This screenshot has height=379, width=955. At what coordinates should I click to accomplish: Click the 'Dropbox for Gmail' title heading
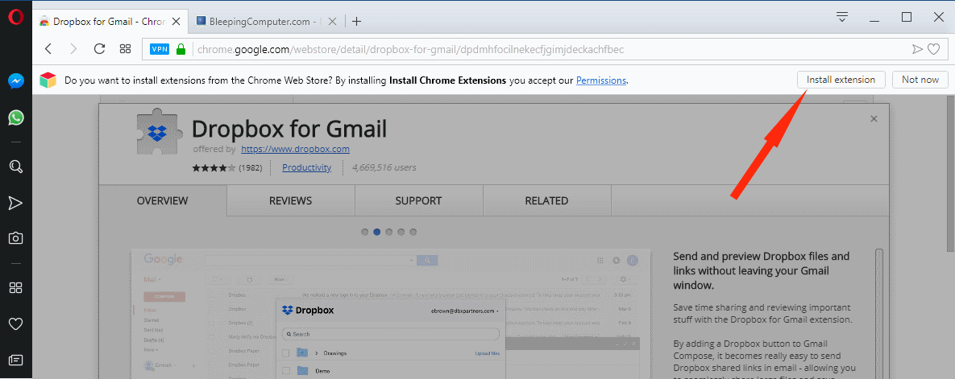[x=289, y=129]
